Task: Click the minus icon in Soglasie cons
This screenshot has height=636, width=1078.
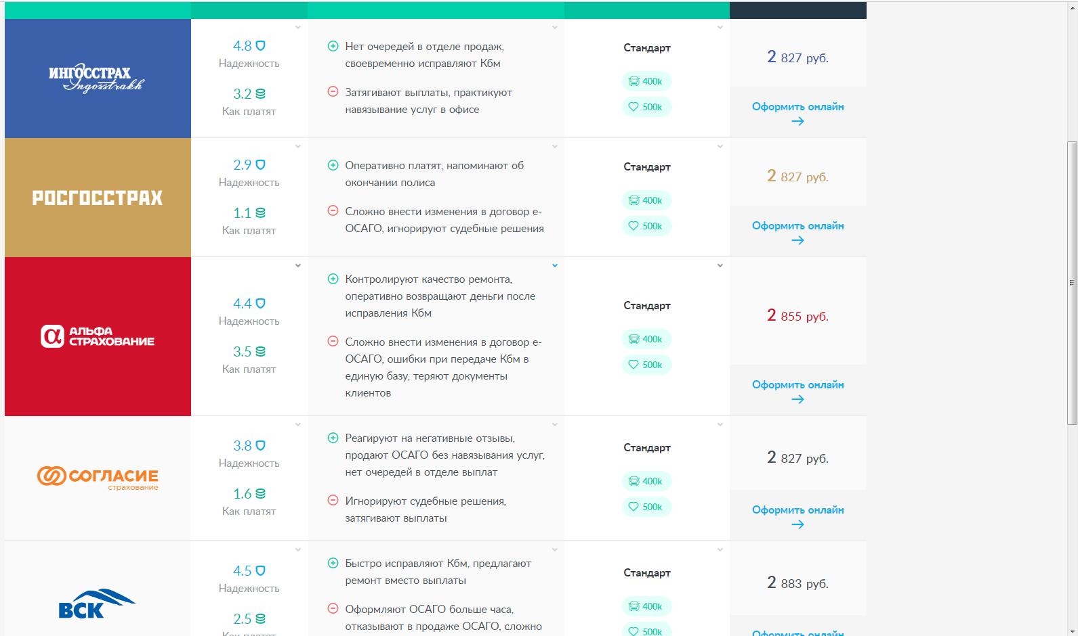Action: coord(333,501)
